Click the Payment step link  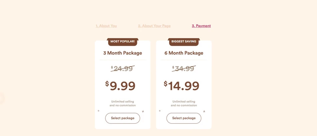coord(201,26)
